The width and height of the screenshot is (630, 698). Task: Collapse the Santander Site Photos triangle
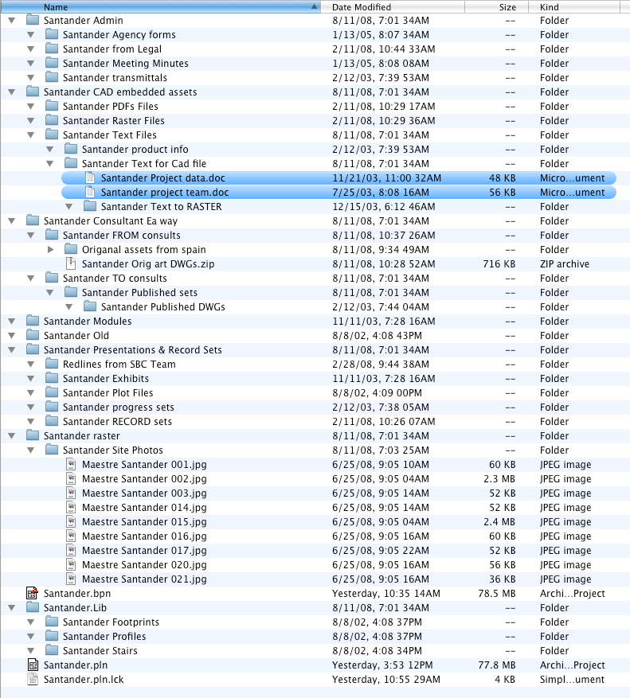[x=31, y=450]
